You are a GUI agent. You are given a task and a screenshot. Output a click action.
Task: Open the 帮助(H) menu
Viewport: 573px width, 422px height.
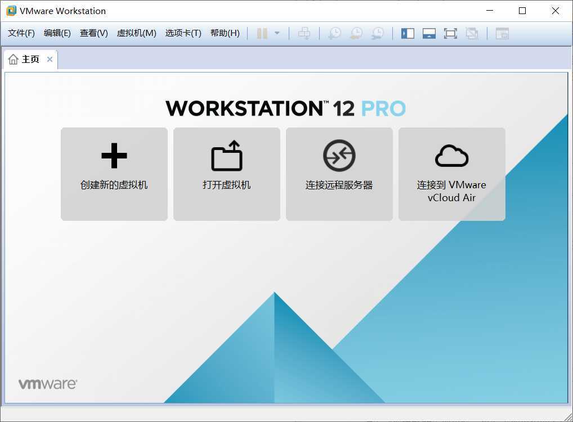tap(225, 33)
